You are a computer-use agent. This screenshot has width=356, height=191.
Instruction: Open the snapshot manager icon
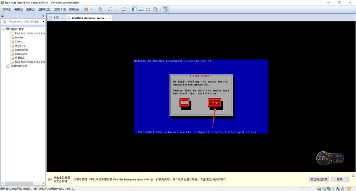[x=124, y=9]
